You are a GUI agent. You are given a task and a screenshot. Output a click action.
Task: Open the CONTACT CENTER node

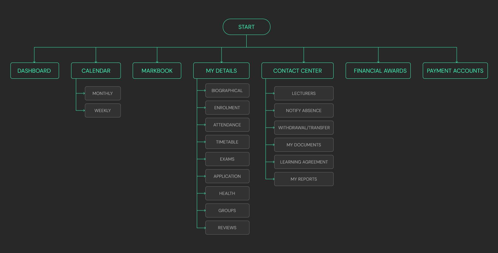(297, 71)
